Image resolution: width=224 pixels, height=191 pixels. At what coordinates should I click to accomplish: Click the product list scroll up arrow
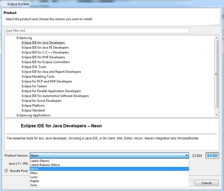pyautogui.click(x=216, y=38)
